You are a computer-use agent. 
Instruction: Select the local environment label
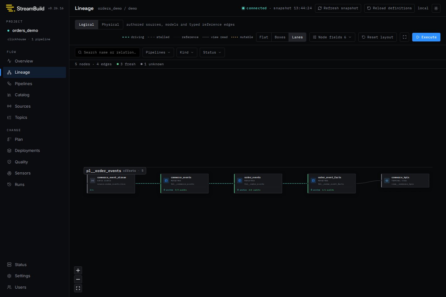(423, 8)
